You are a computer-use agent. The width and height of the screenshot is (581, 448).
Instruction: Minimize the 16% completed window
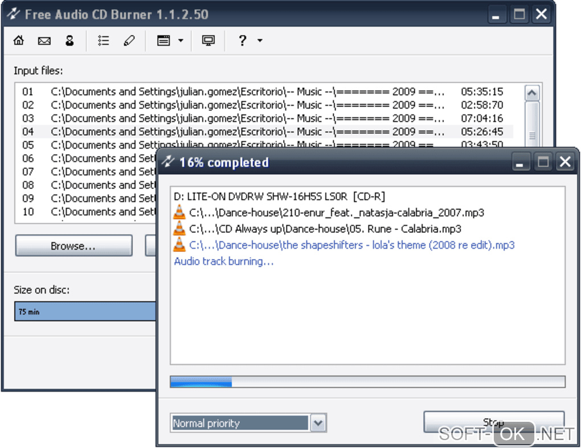tap(520, 162)
